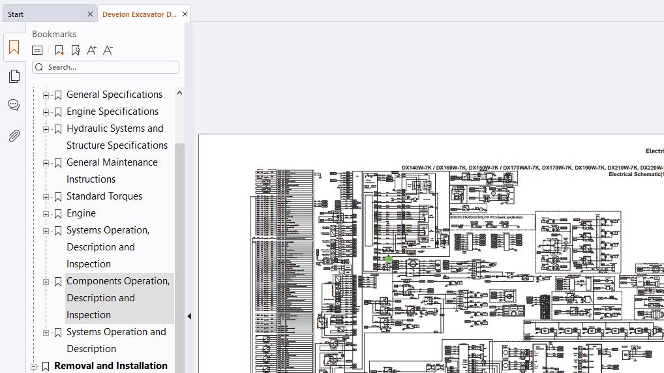The height and width of the screenshot is (373, 664).
Task: Click the bookmark options list icon
Action: point(37,50)
